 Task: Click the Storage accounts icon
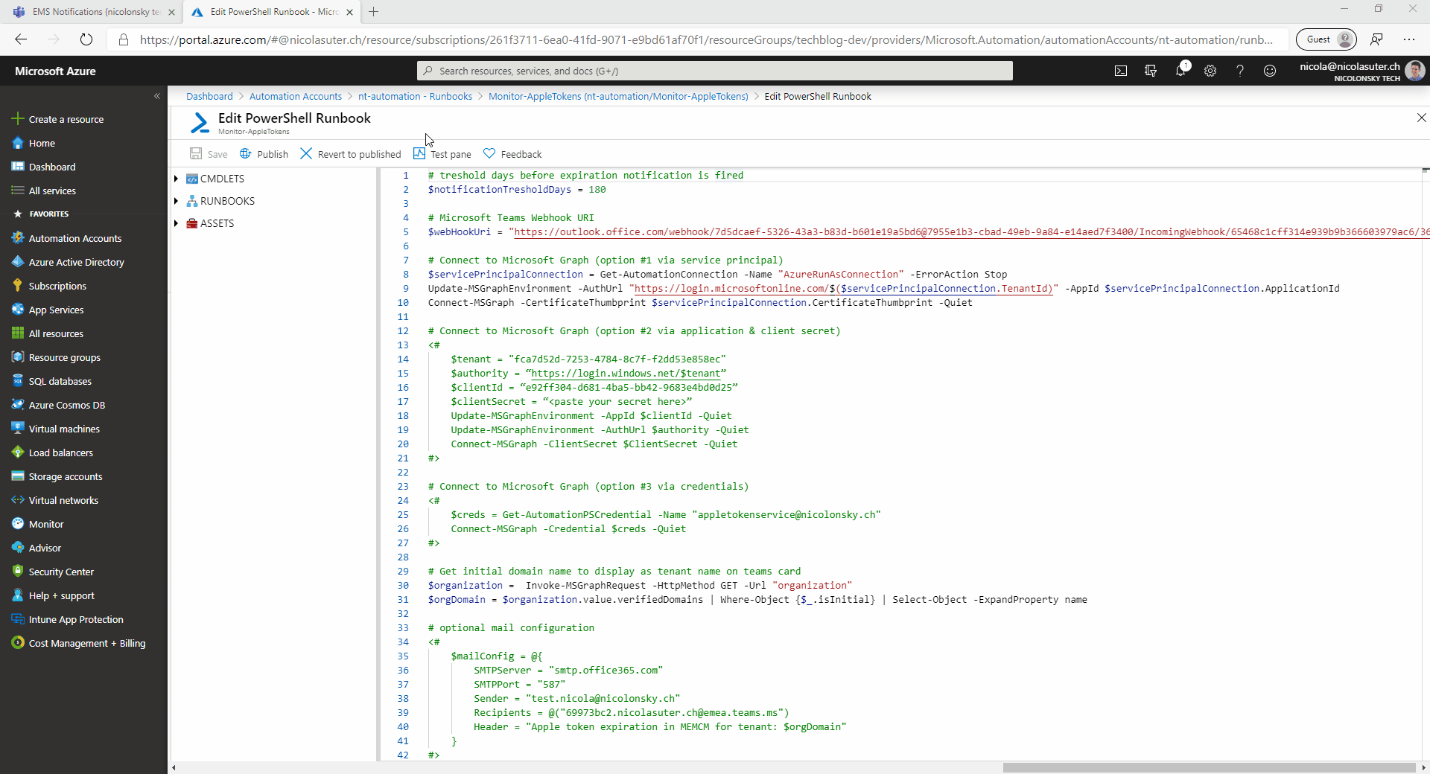click(18, 476)
